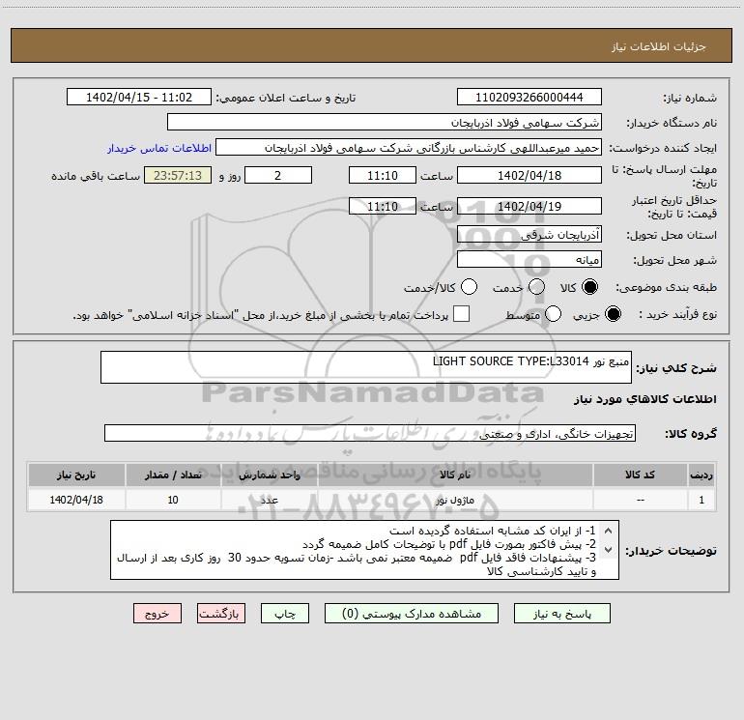Viewport: 744px width, 720px height.
Task: Click the price validity date 1402/04/19 field
Action: click(529, 206)
